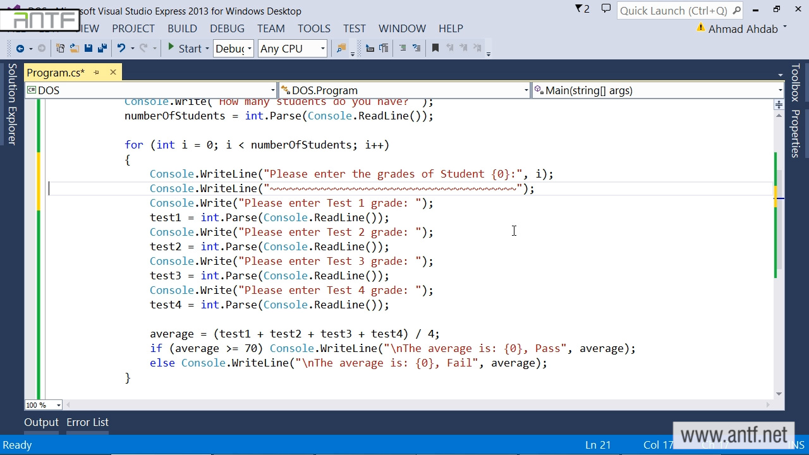The width and height of the screenshot is (809, 455).
Task: Open the Debug configuration dropdown
Action: pos(233,49)
